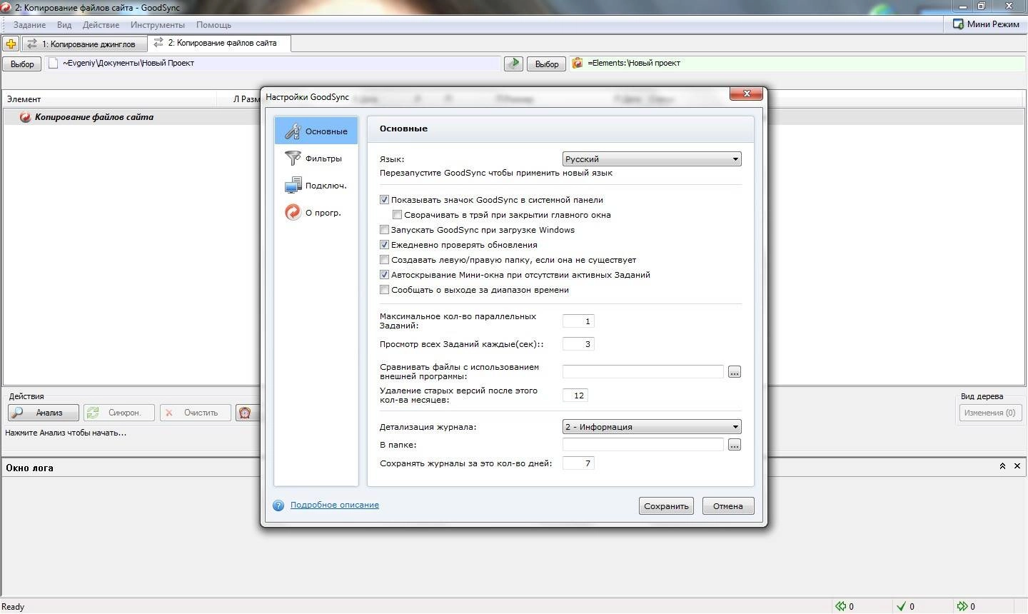Click the wrench icon for Основные
The width and height of the screenshot is (1028, 614).
(293, 131)
